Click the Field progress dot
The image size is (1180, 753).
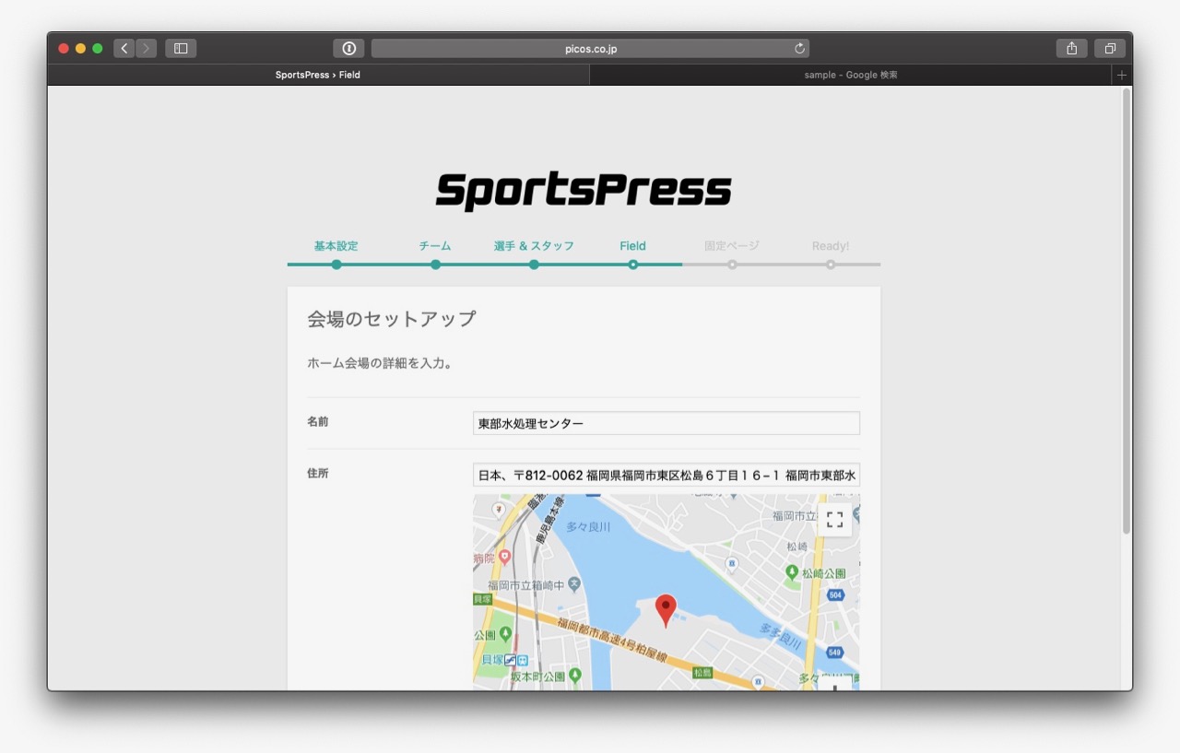pos(633,265)
